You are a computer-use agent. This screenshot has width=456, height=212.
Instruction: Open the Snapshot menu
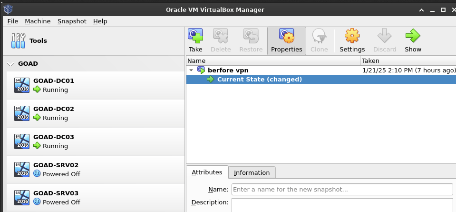click(x=72, y=21)
